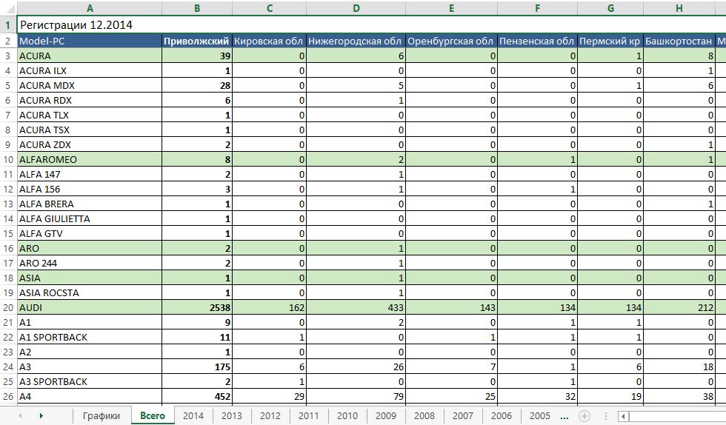Click the 'Башкортостан' header cell
This screenshot has width=726, height=425.
coord(679,41)
